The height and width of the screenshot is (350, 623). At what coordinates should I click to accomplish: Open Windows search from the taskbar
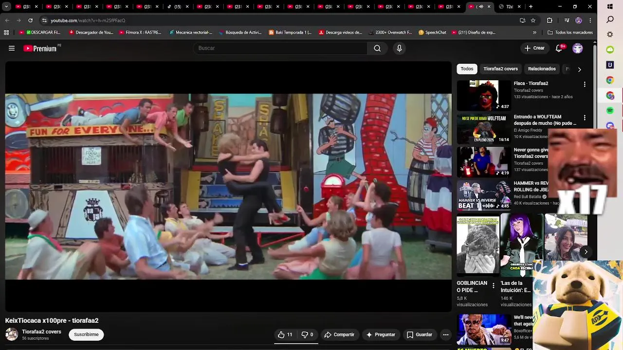(610, 20)
